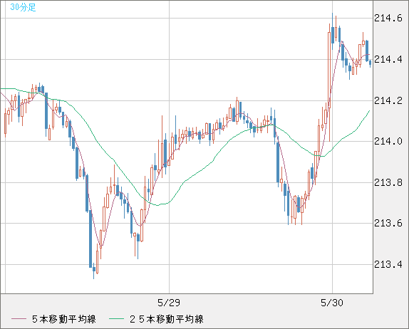Select the 213.8 price axis label

click(x=388, y=182)
